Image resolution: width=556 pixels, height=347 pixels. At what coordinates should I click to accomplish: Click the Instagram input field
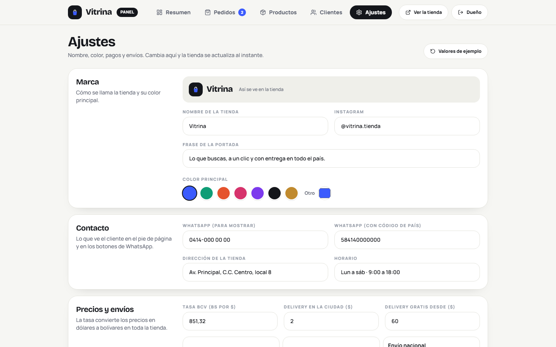coord(407,126)
